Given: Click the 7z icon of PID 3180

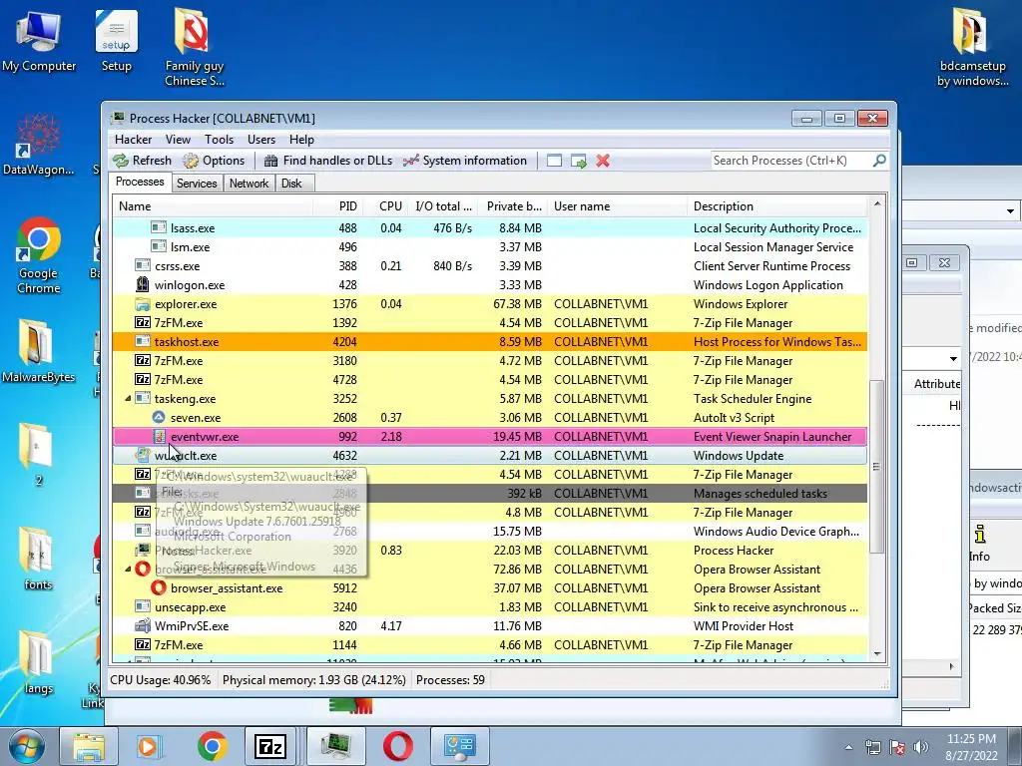Looking at the screenshot, I should point(143,360).
